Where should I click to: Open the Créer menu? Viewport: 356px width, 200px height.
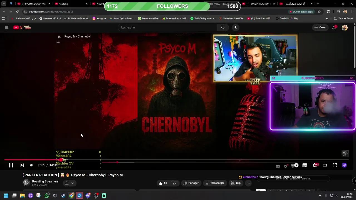coord(320,27)
